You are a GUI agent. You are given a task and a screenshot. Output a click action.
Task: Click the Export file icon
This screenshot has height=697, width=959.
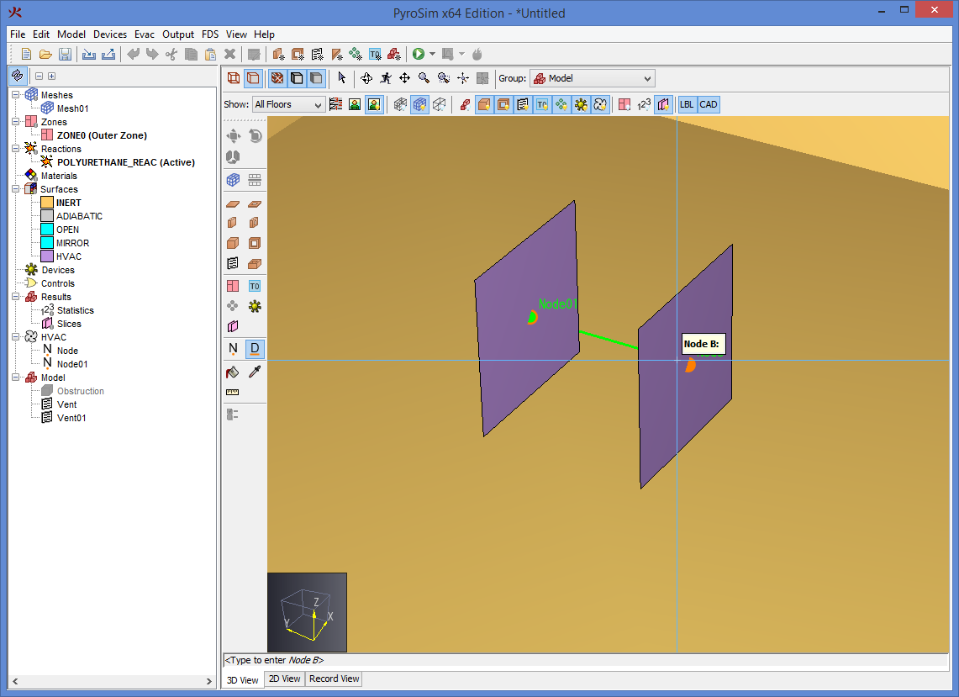pyautogui.click(x=108, y=54)
